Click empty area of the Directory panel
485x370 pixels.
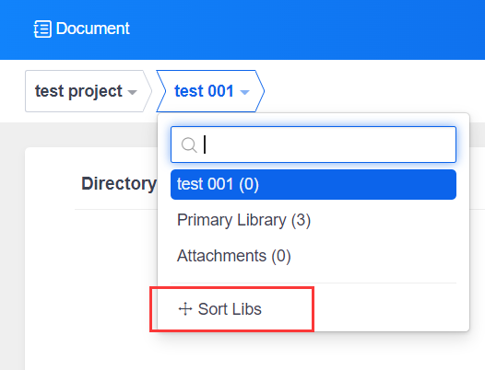click(89, 278)
